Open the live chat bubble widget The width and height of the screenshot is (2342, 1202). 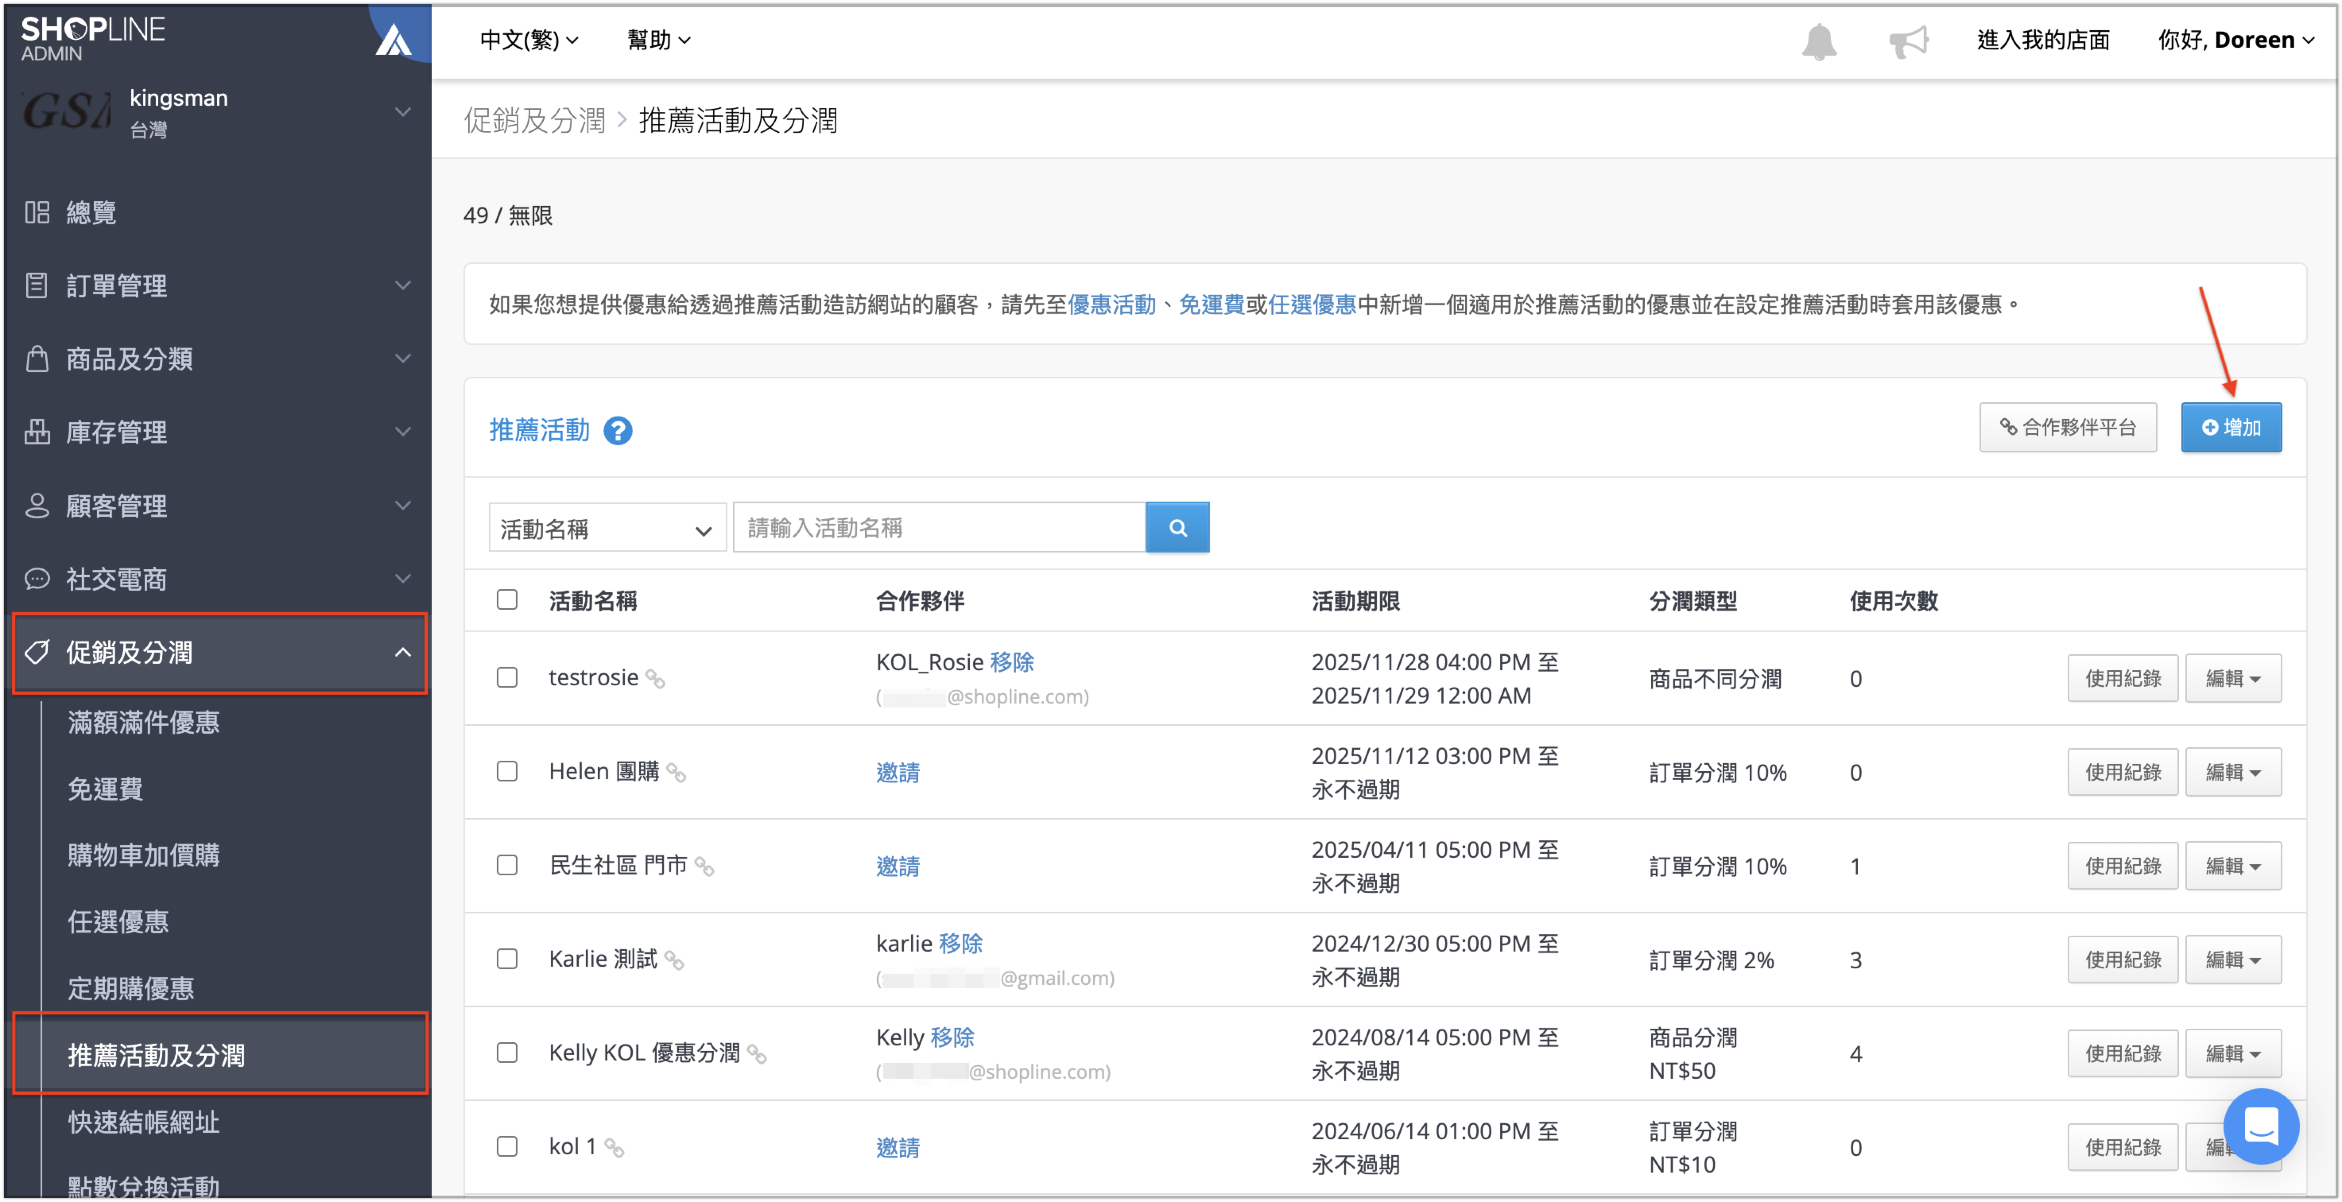pyautogui.click(x=2261, y=1126)
